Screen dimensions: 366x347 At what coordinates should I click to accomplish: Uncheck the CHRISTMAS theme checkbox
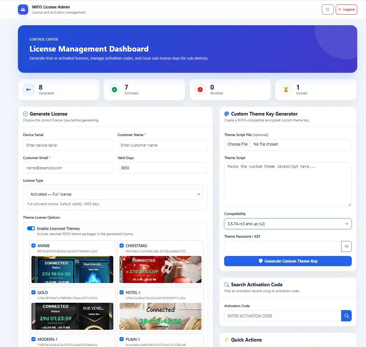122,245
